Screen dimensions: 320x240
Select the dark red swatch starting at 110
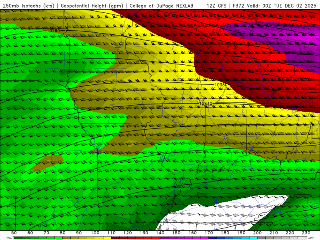pyautogui.click(x=116, y=238)
